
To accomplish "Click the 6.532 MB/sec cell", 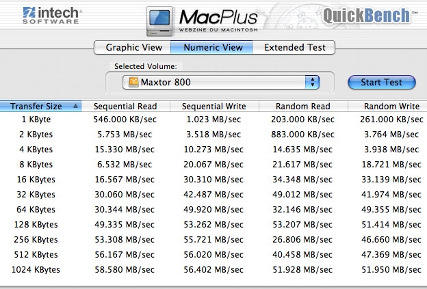I will tap(125, 165).
